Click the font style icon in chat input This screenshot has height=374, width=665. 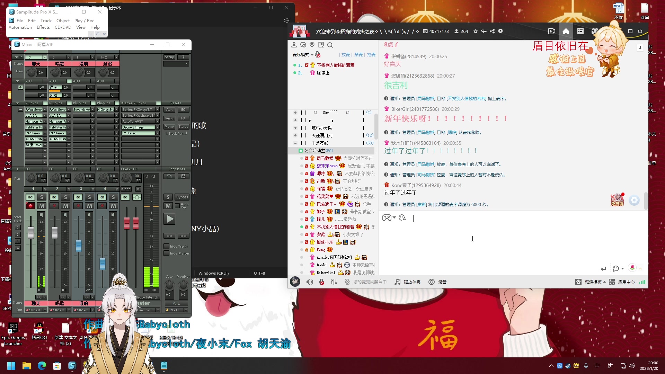[402, 217]
